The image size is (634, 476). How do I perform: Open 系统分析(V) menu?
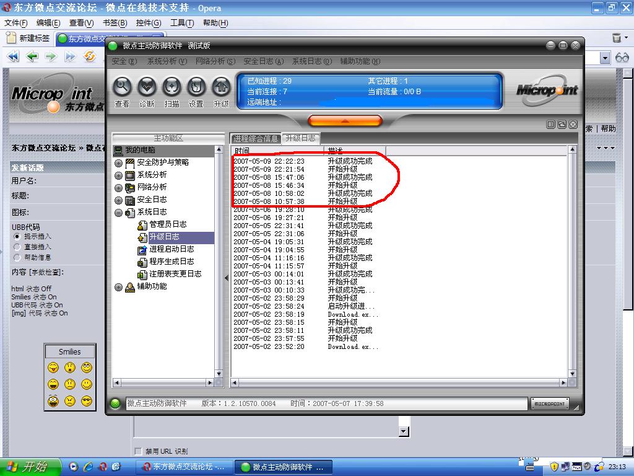[x=167, y=61]
